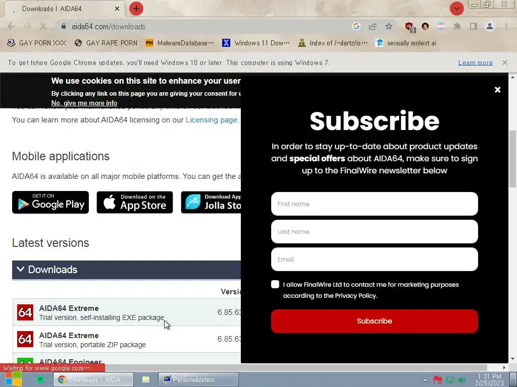Open the Index of /~dartz/is… bookmark

[x=332, y=43]
